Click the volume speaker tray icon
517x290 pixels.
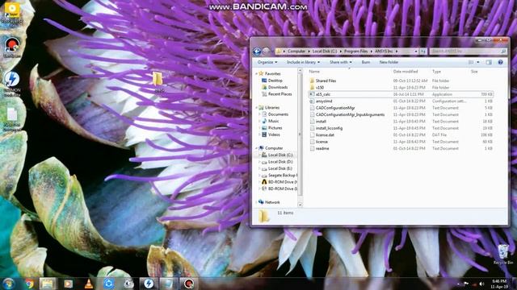click(481, 284)
